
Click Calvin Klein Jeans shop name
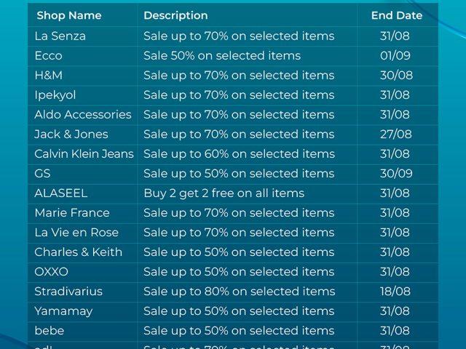click(x=84, y=153)
